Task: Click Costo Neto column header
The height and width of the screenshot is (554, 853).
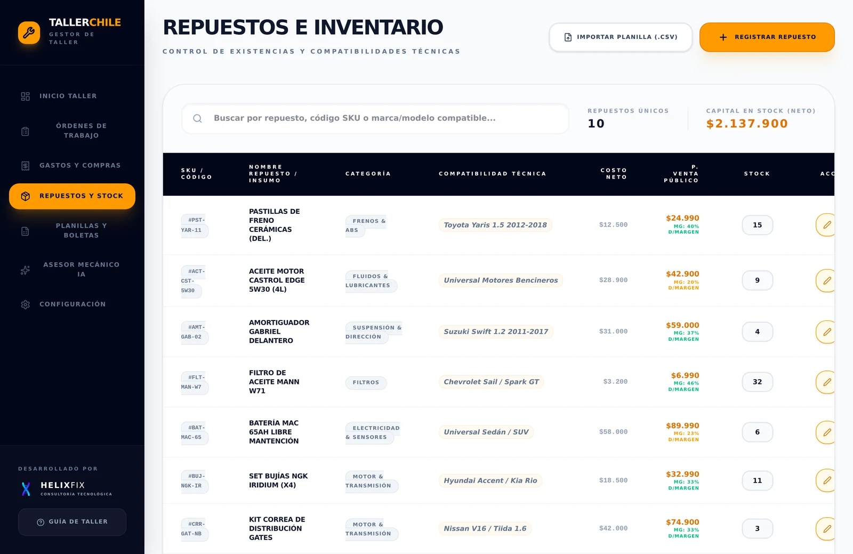Action: (614, 174)
